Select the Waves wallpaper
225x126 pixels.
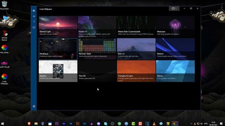tap(175, 71)
